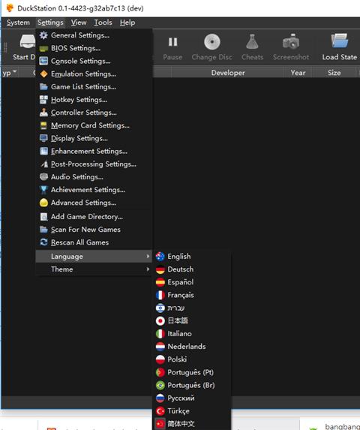The width and height of the screenshot is (360, 430).
Task: Click the Start Disc toolbar icon
Action: coord(28,42)
